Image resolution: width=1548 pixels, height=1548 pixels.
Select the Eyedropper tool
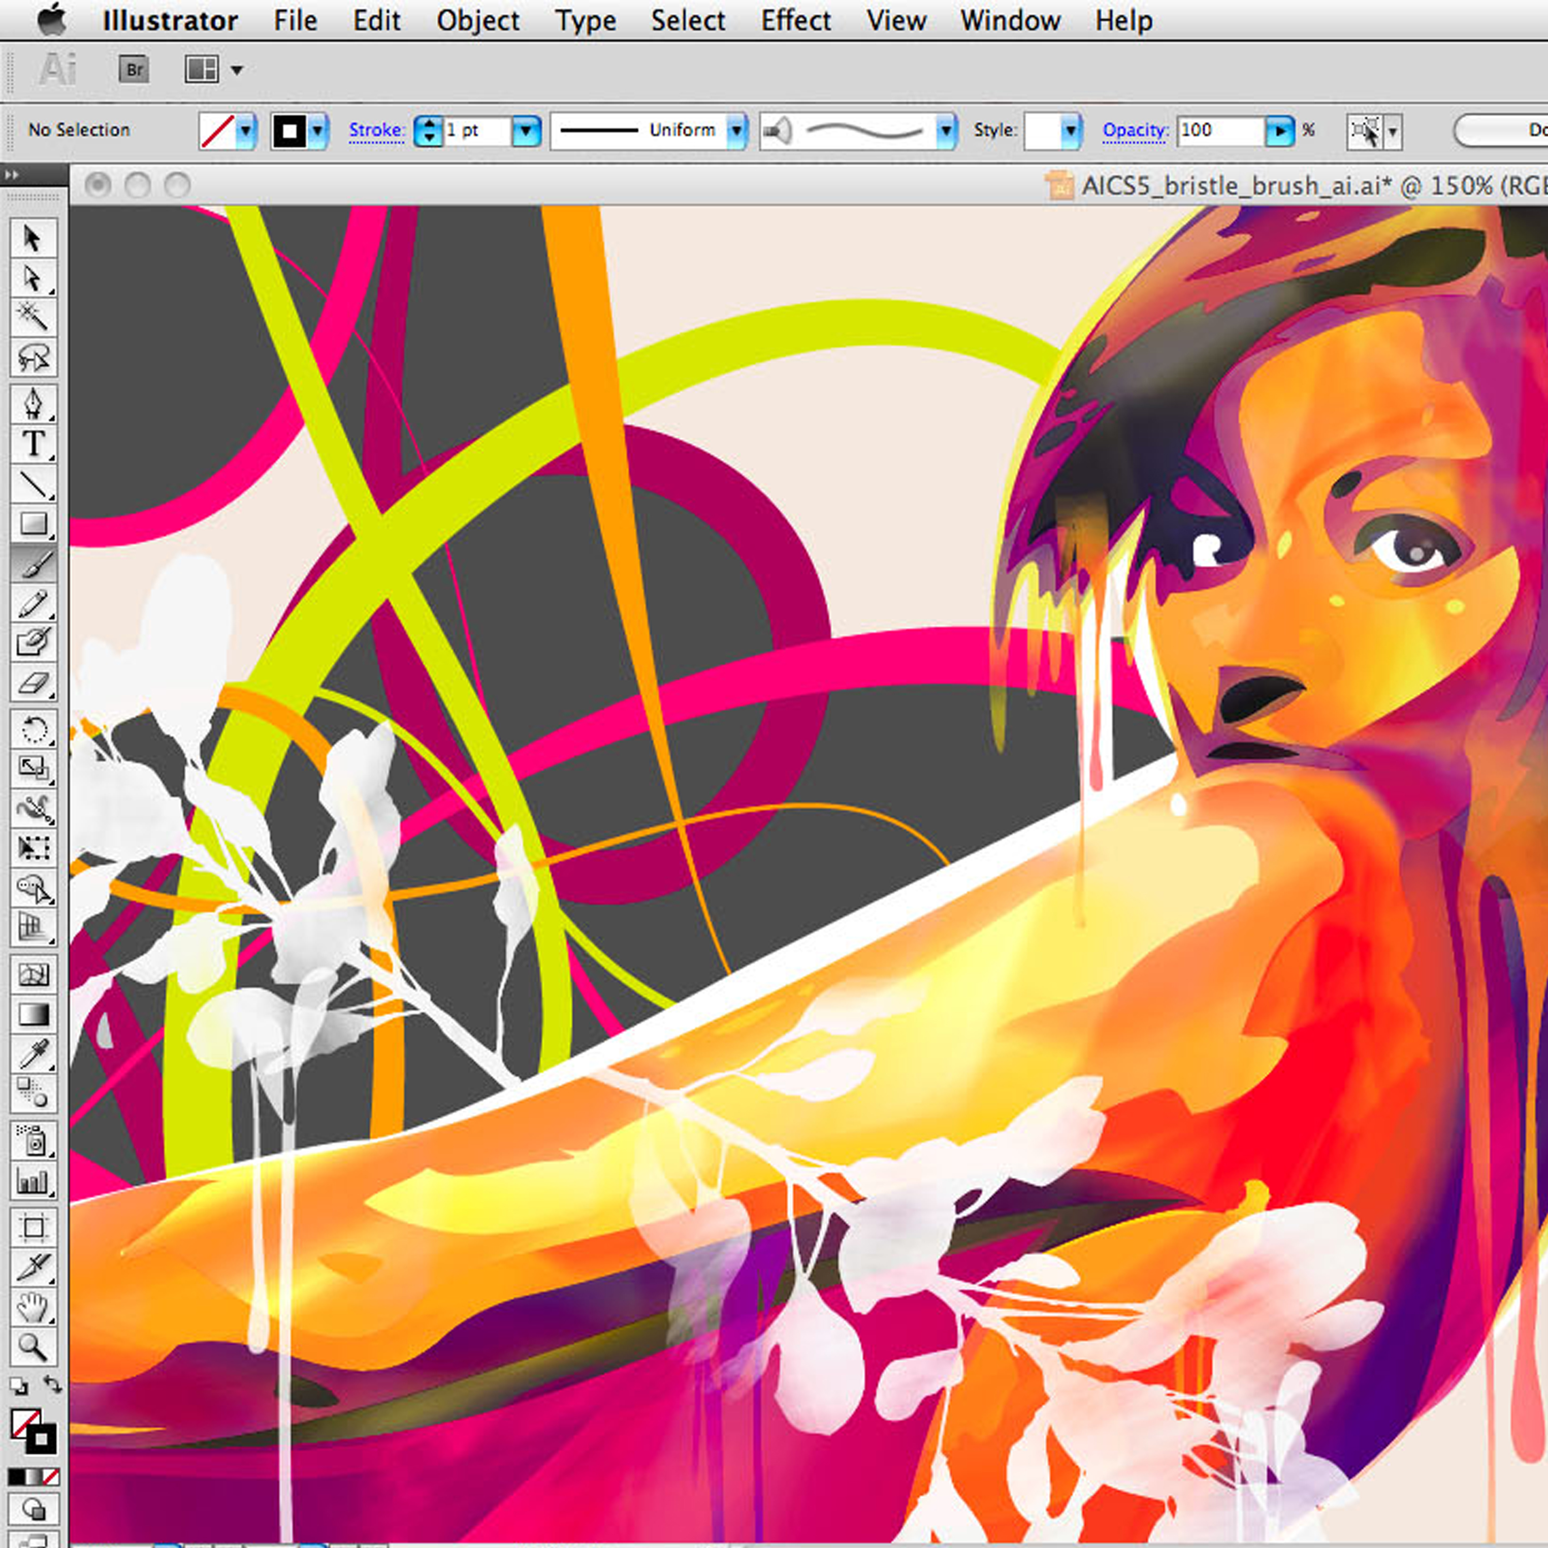(x=33, y=1054)
